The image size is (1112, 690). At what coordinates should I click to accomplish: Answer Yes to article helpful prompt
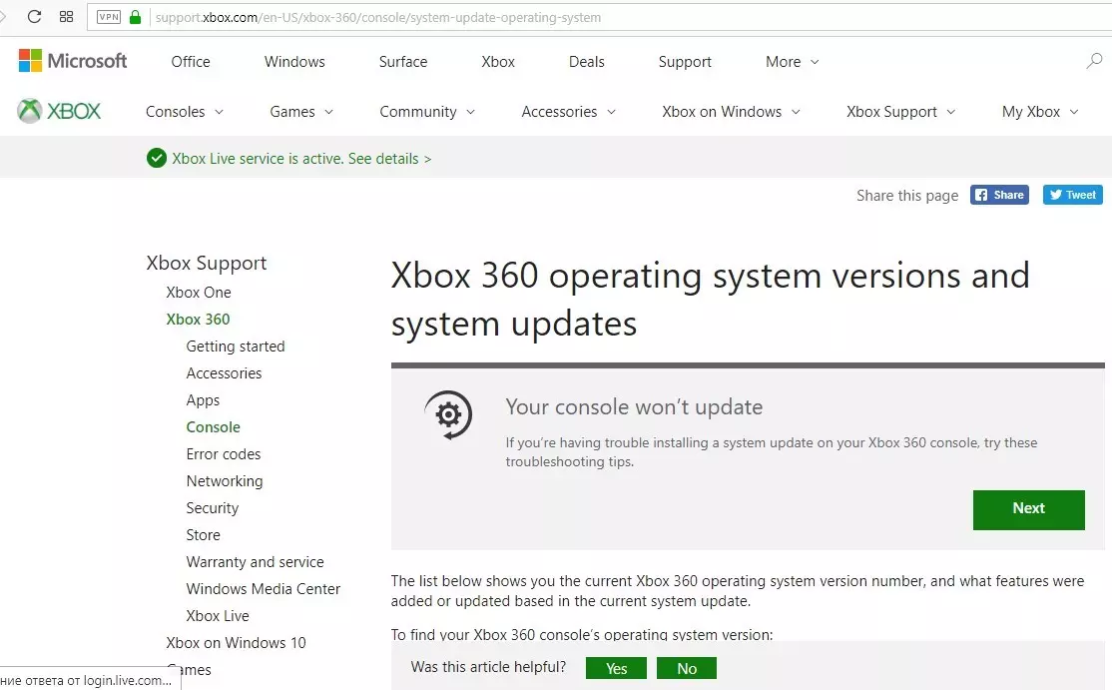[x=616, y=668]
